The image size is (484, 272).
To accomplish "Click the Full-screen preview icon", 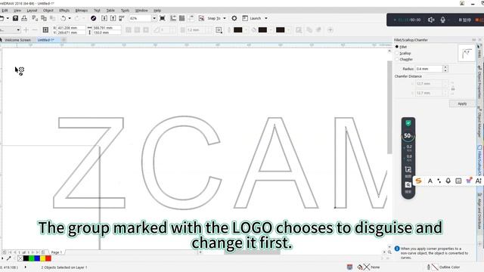I will pyautogui.click(x=163, y=18).
